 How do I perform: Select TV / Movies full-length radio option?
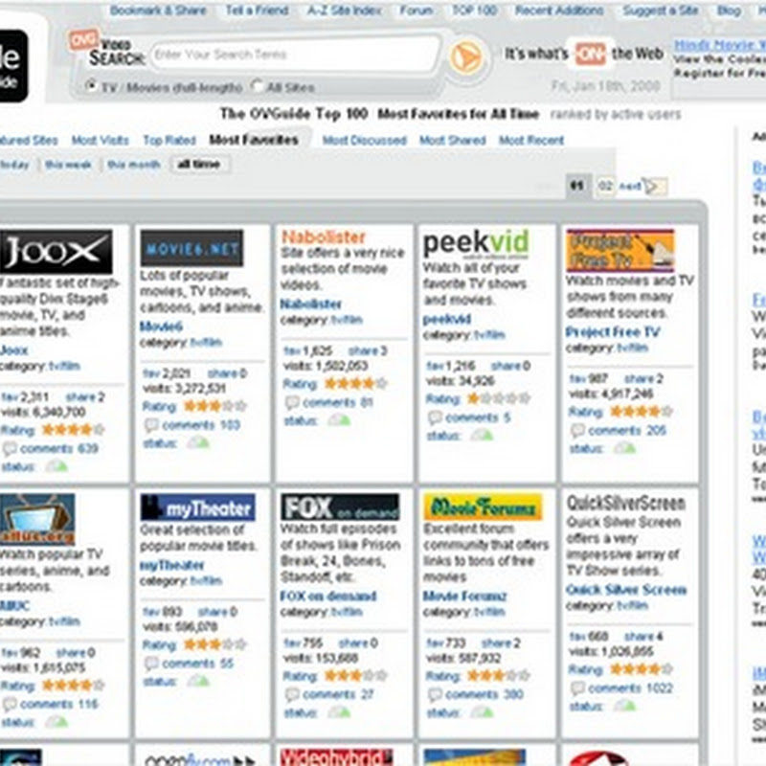pos(91,86)
